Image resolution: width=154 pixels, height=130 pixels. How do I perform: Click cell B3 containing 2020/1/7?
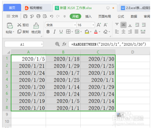[63, 73]
